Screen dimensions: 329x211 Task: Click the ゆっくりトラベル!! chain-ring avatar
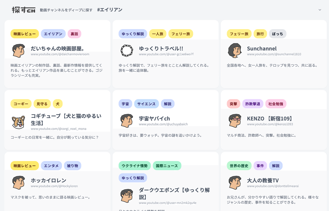[x=127, y=50]
